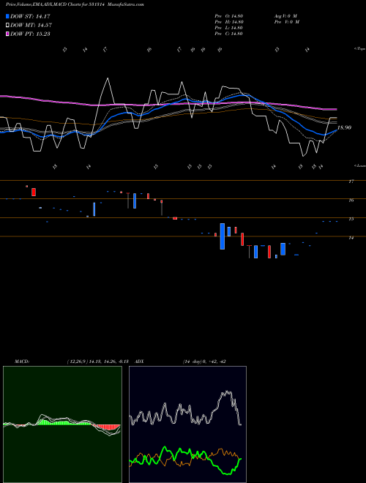Select the 'DOW MT: 14.57' legend text
The image size is (366, 483).
(31, 26)
